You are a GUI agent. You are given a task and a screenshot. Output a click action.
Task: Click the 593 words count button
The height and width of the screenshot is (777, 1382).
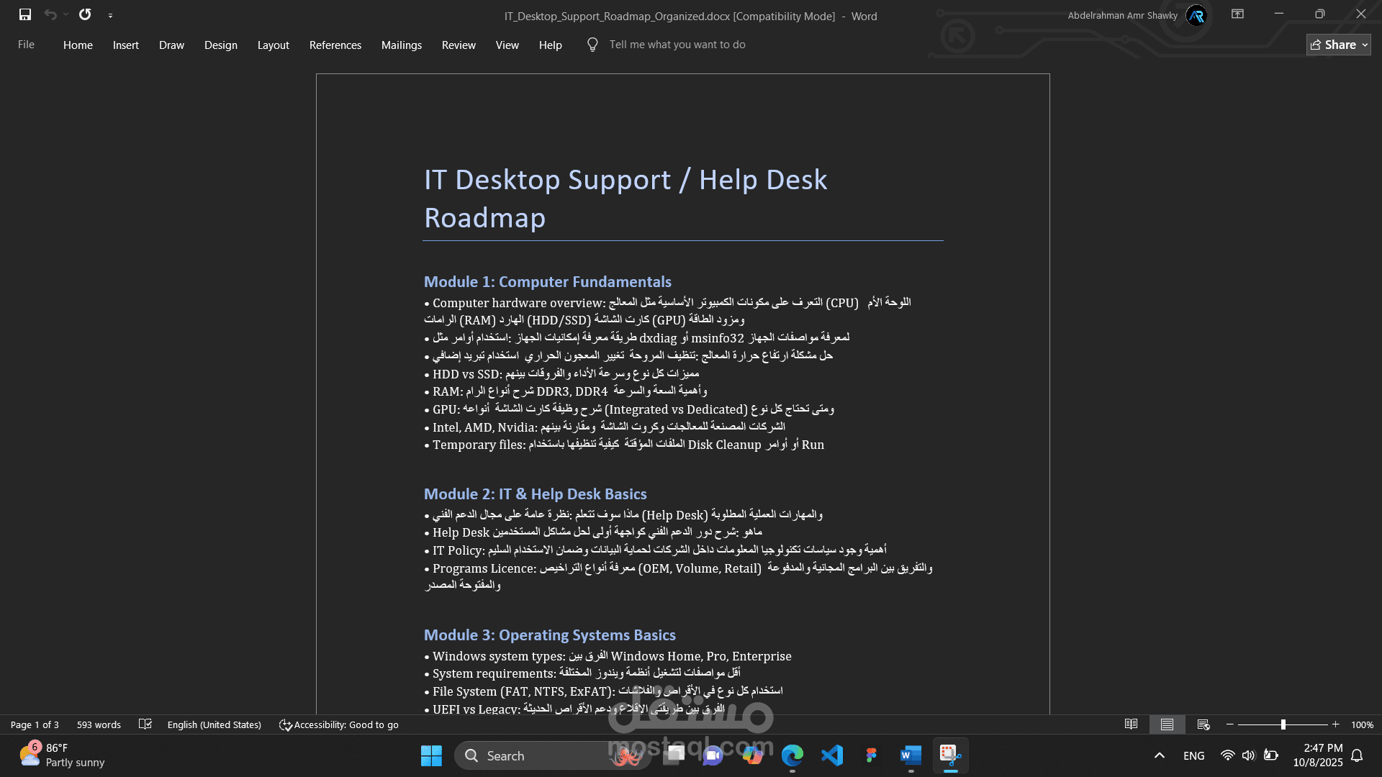(99, 724)
